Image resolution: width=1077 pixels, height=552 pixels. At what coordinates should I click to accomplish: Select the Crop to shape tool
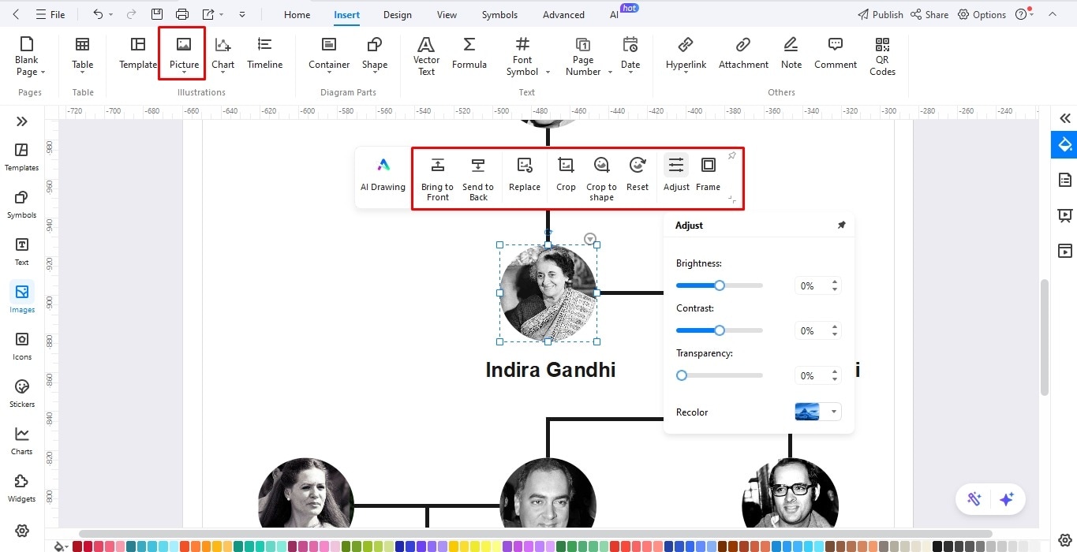(600, 177)
